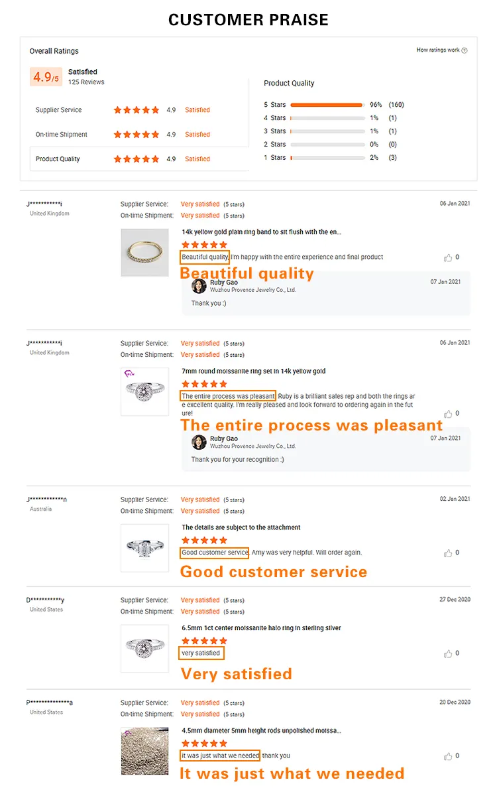Click the "(160)" count beside 5 Stars
497x796 pixels.
click(396, 104)
